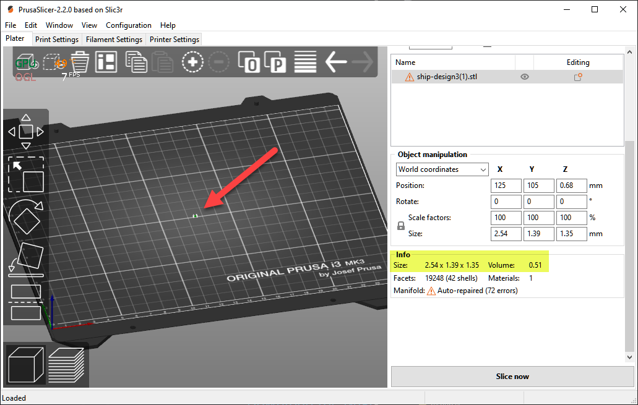Switch to 3D editor view cube
This screenshot has width=638, height=405.
[x=26, y=364]
